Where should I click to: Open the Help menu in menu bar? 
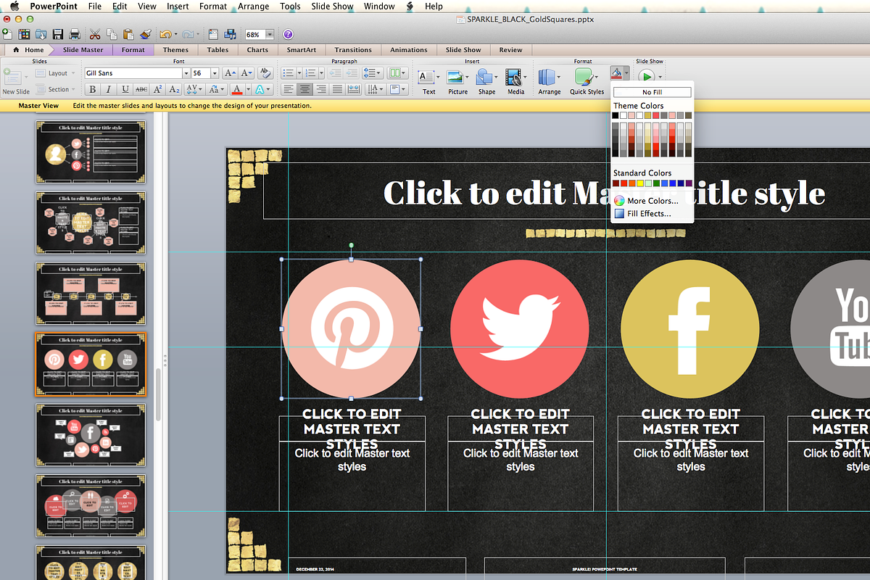[x=434, y=7]
